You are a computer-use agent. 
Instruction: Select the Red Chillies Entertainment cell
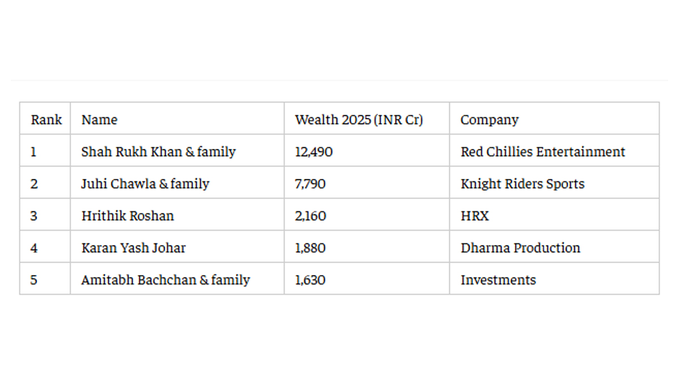coord(543,152)
